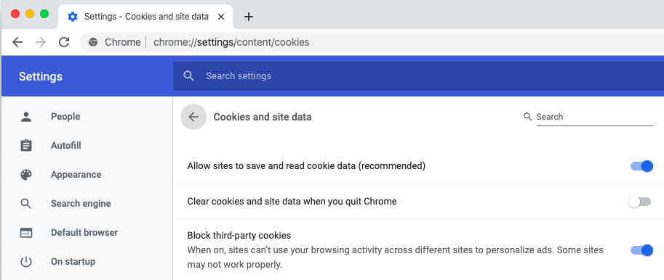Close the Settings tab
Screen dimensions: 664x280
(221, 17)
